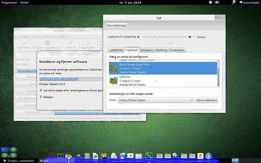The image size is (261, 163).
Task: Select the CM8738 sound card icon
Action: pos(114,81)
